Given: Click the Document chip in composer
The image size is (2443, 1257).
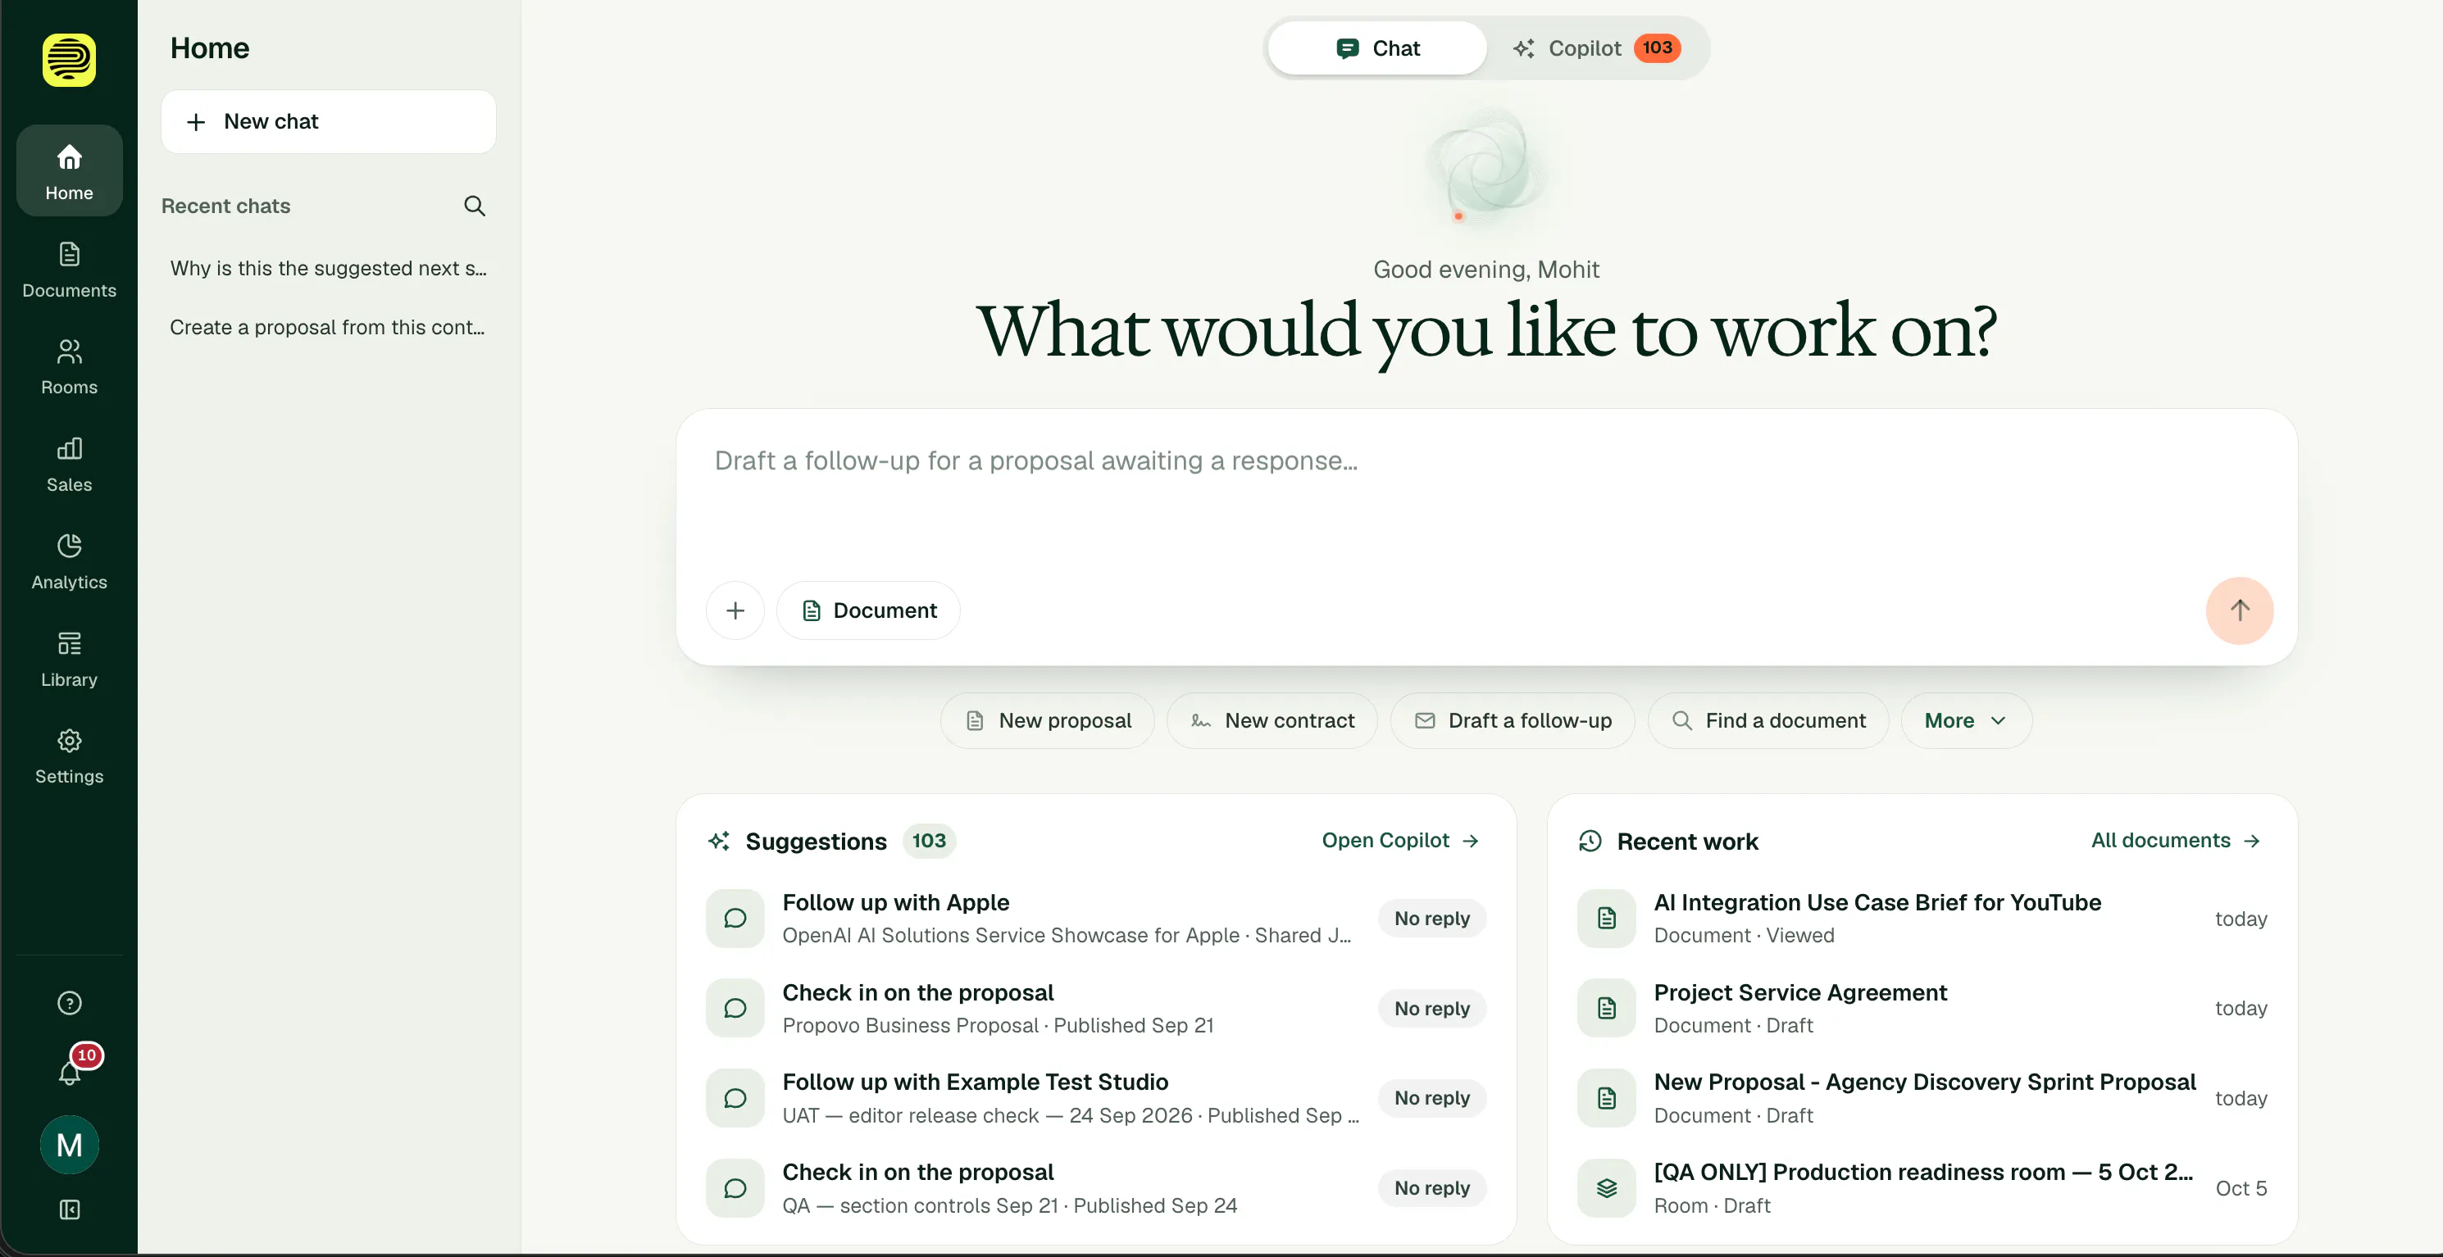Looking at the screenshot, I should pyautogui.click(x=868, y=610).
